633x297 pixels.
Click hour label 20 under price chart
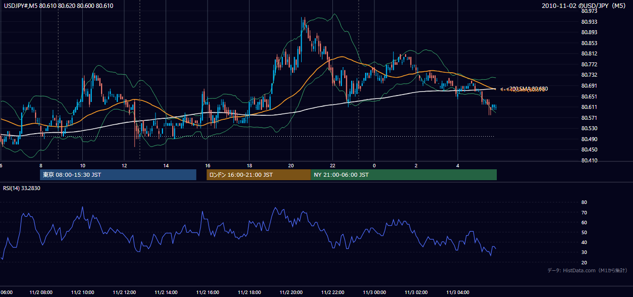pyautogui.click(x=291, y=166)
